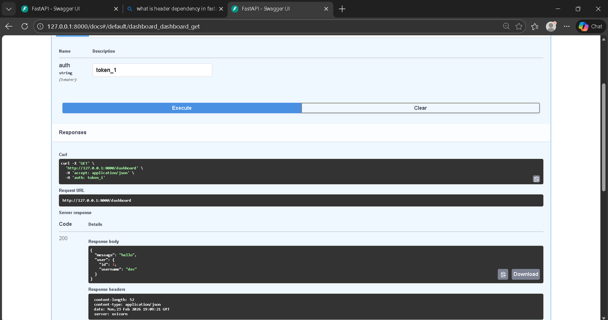The width and height of the screenshot is (608, 320).
Task: Select the date header line
Action: [132, 309]
